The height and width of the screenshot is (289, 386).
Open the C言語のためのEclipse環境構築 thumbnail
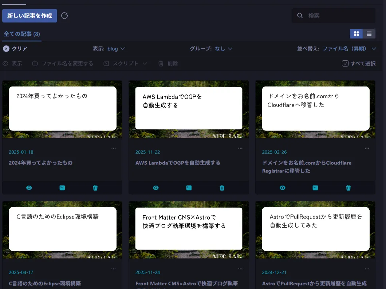coord(62,230)
